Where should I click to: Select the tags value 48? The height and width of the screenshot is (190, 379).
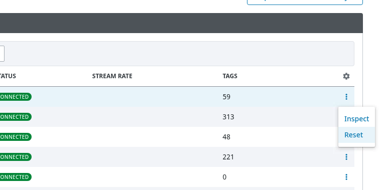click(226, 137)
